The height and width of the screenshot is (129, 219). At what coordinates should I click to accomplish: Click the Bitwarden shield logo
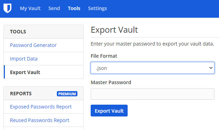tap(7, 8)
